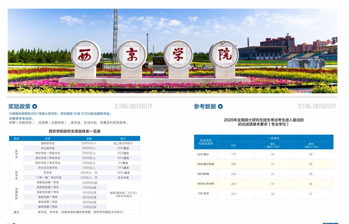Click the 国家级竞赛一等奖 cell
Image resolution: width=349 pixels, height=224 pixels.
pos(48,183)
